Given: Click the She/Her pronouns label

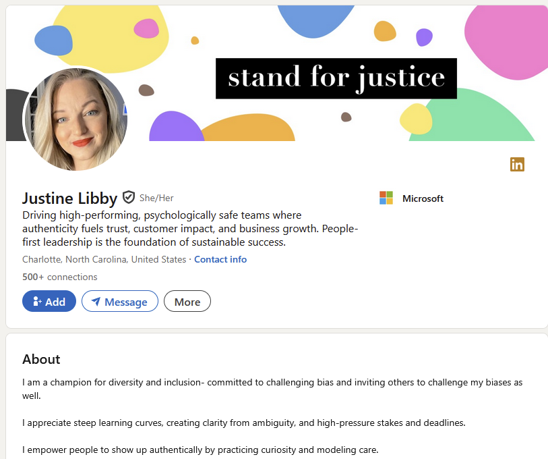Looking at the screenshot, I should coord(156,198).
